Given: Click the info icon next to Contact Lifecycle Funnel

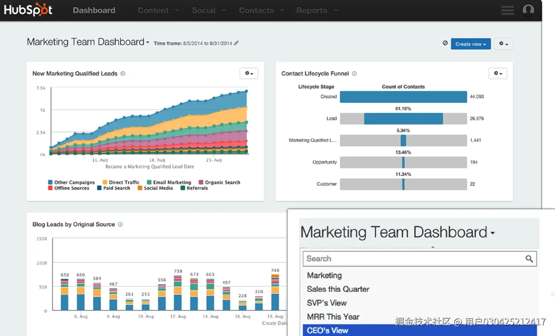Looking at the screenshot, I should pos(354,74).
